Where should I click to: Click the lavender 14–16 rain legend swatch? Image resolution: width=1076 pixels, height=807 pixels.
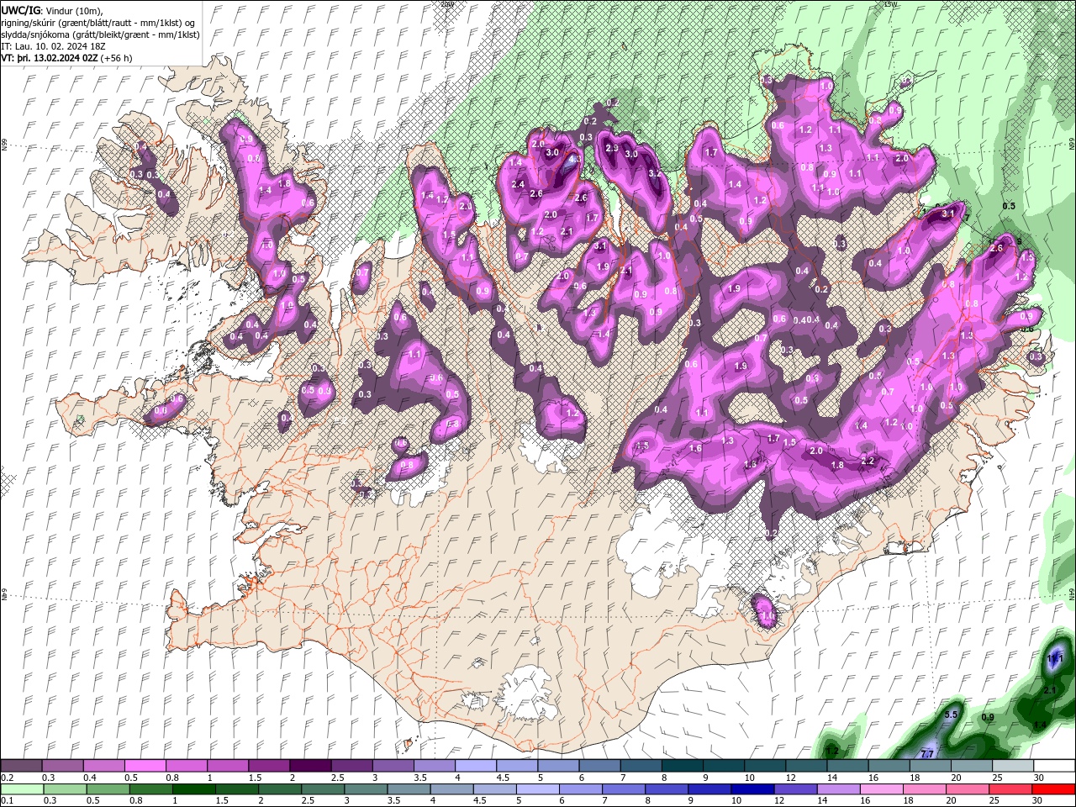click(837, 789)
